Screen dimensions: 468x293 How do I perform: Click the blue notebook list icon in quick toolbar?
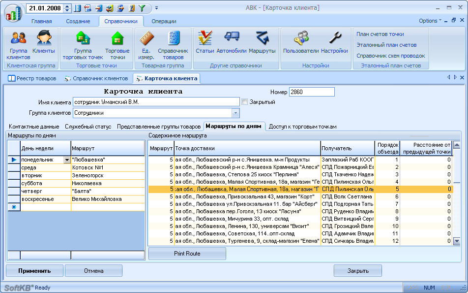tap(77, 8)
